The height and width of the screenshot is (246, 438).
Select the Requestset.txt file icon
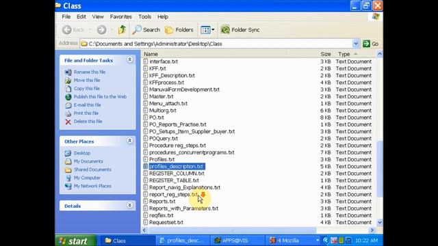146,222
